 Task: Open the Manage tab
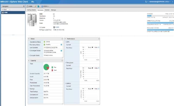pos(54,10)
